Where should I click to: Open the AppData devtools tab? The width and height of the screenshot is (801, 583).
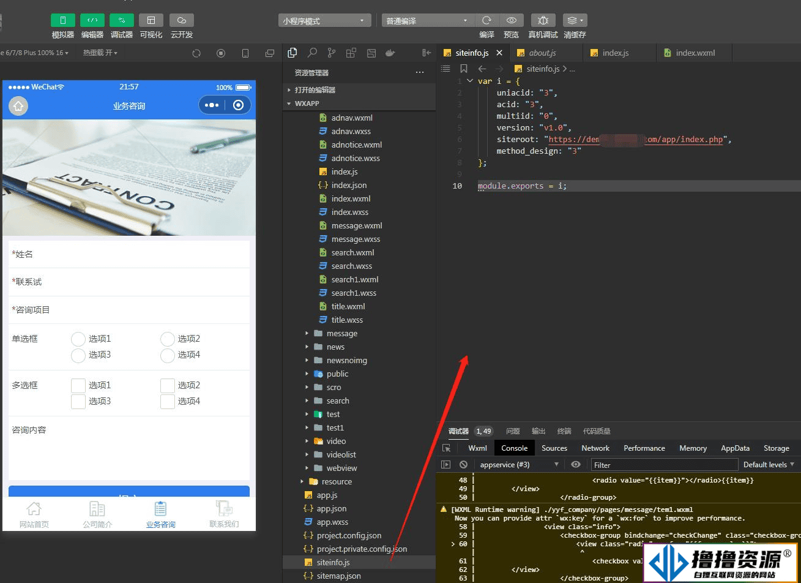(x=735, y=448)
